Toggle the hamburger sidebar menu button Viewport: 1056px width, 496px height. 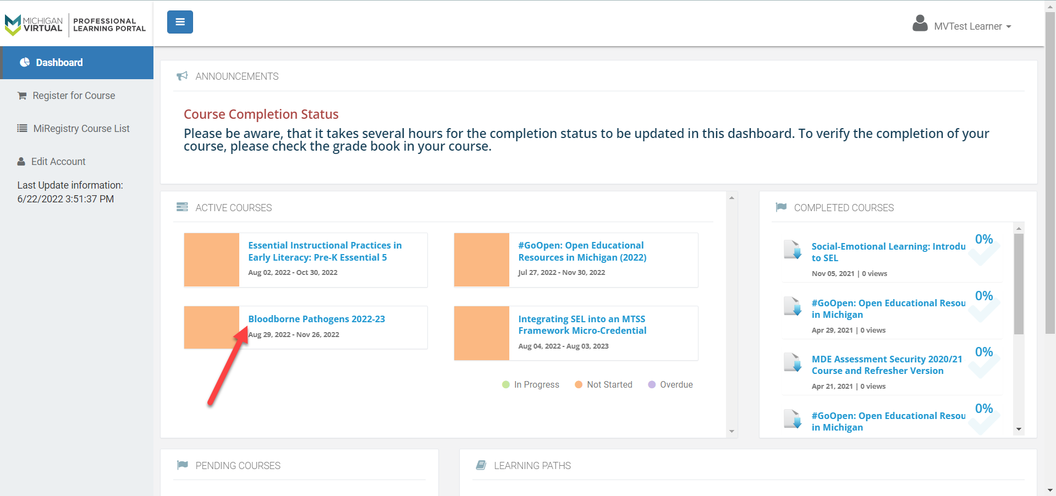pos(180,22)
